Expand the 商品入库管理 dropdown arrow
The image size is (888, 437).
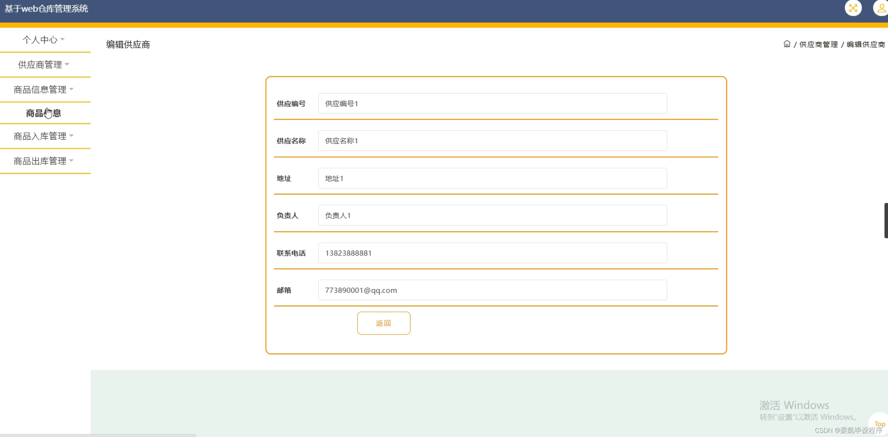pos(72,136)
